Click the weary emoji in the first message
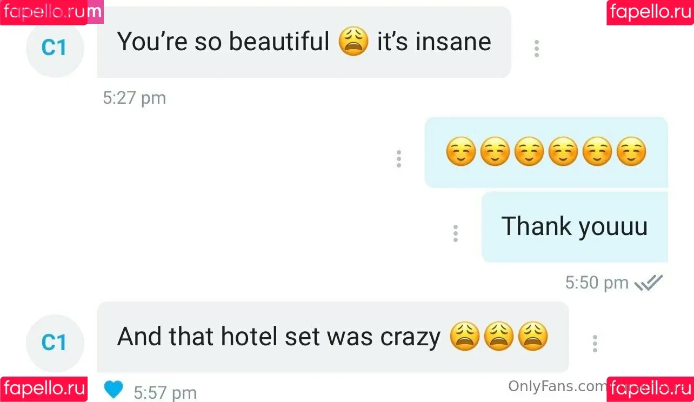Viewport: 694px width, 402px height. click(353, 42)
